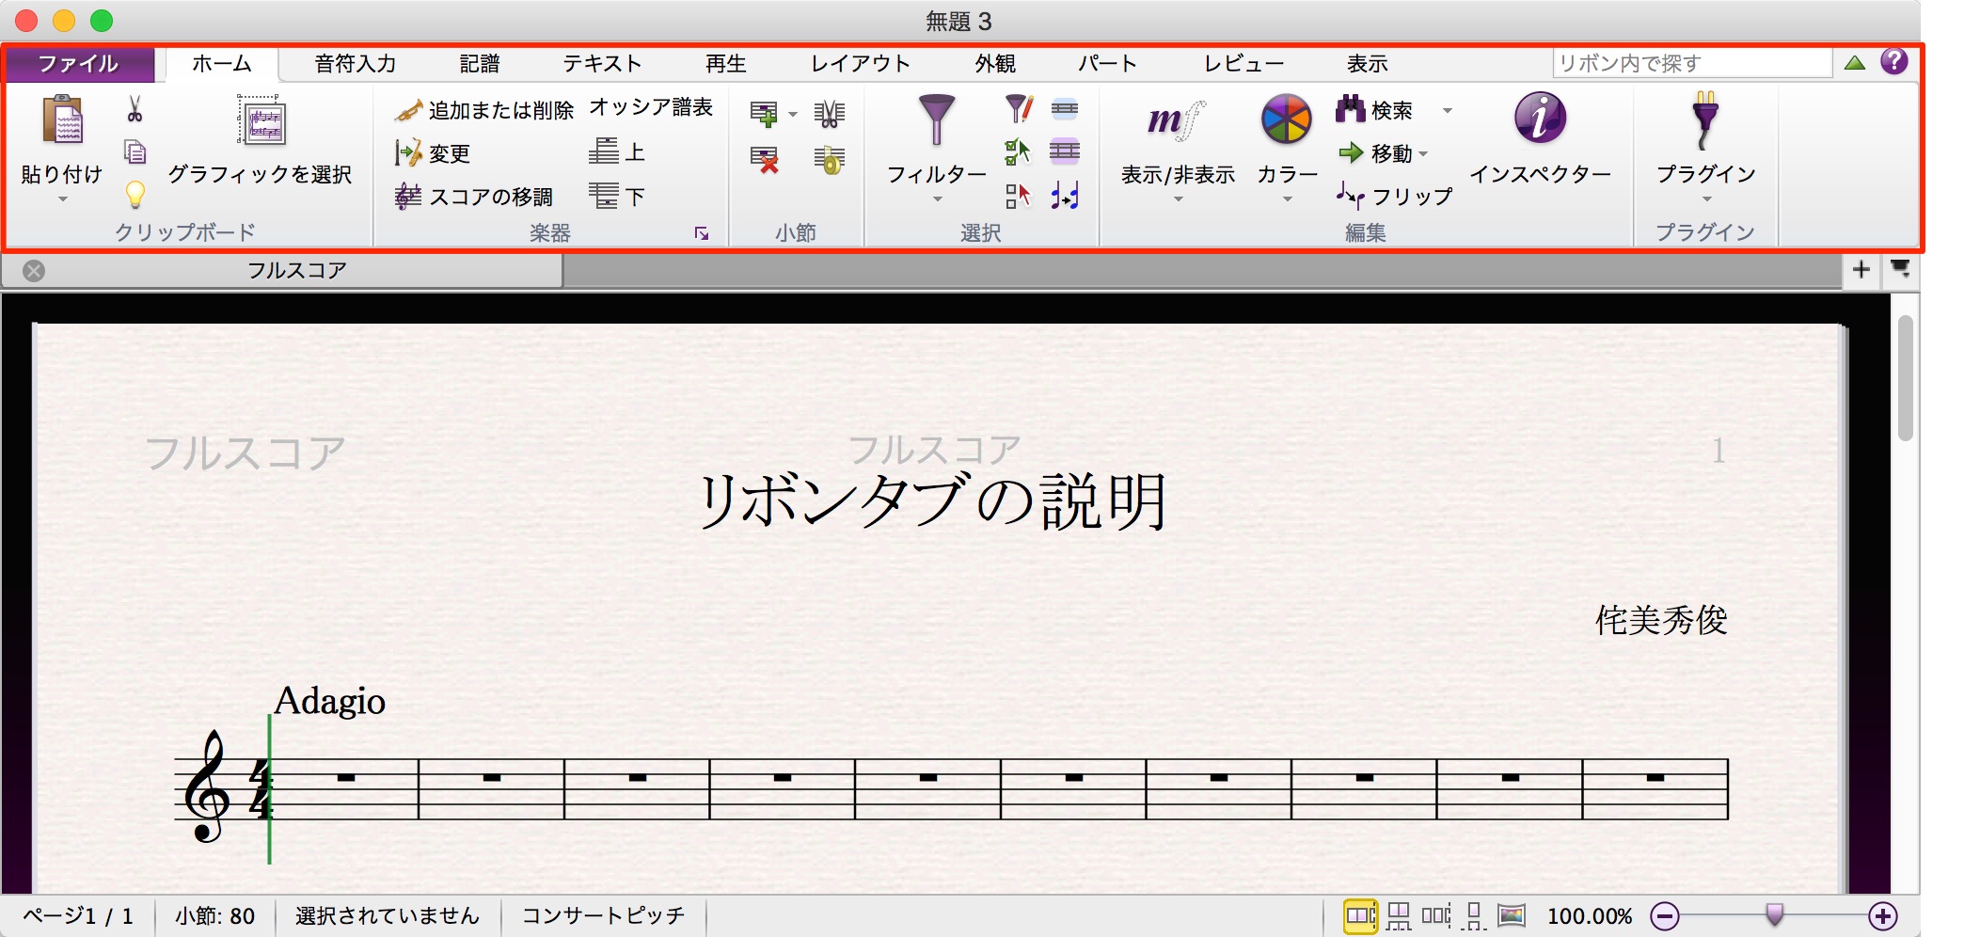The width and height of the screenshot is (1964, 937).
Task: Click zoom in plus button
Action: click(1882, 915)
